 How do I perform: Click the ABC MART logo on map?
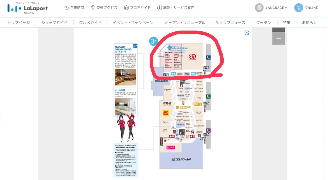(x=165, y=113)
